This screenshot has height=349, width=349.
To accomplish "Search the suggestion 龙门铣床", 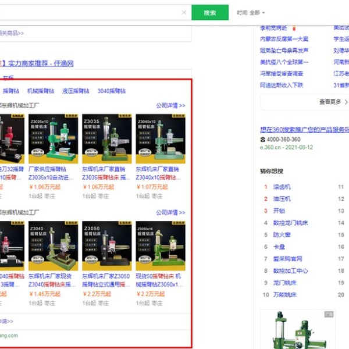I will pyautogui.click(x=285, y=283).
